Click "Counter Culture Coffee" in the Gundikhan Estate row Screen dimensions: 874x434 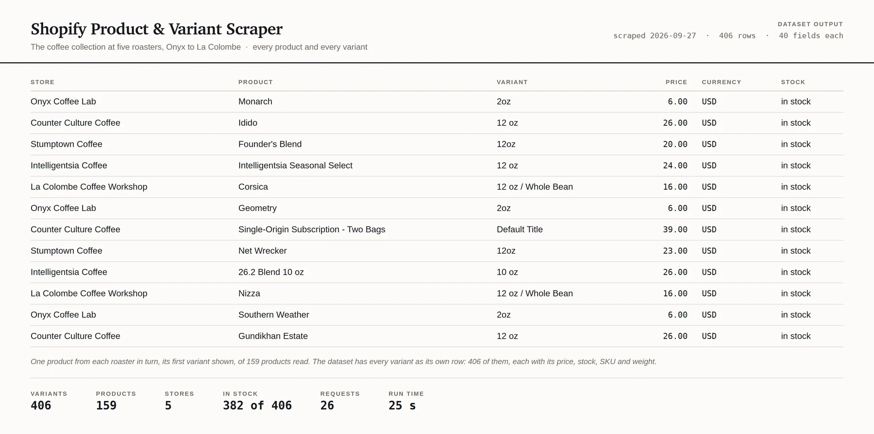point(75,336)
